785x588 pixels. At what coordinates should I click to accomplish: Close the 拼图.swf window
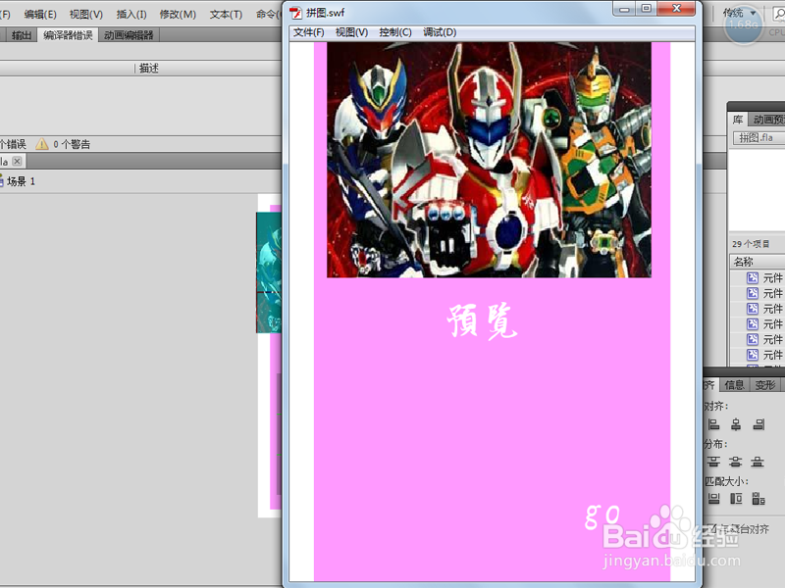pos(676,9)
